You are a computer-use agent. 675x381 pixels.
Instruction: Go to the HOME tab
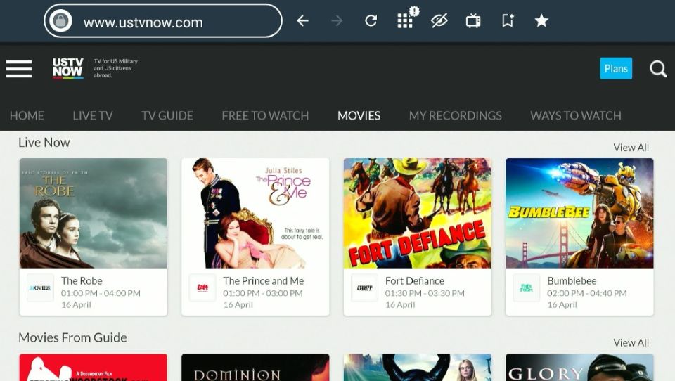click(x=27, y=115)
